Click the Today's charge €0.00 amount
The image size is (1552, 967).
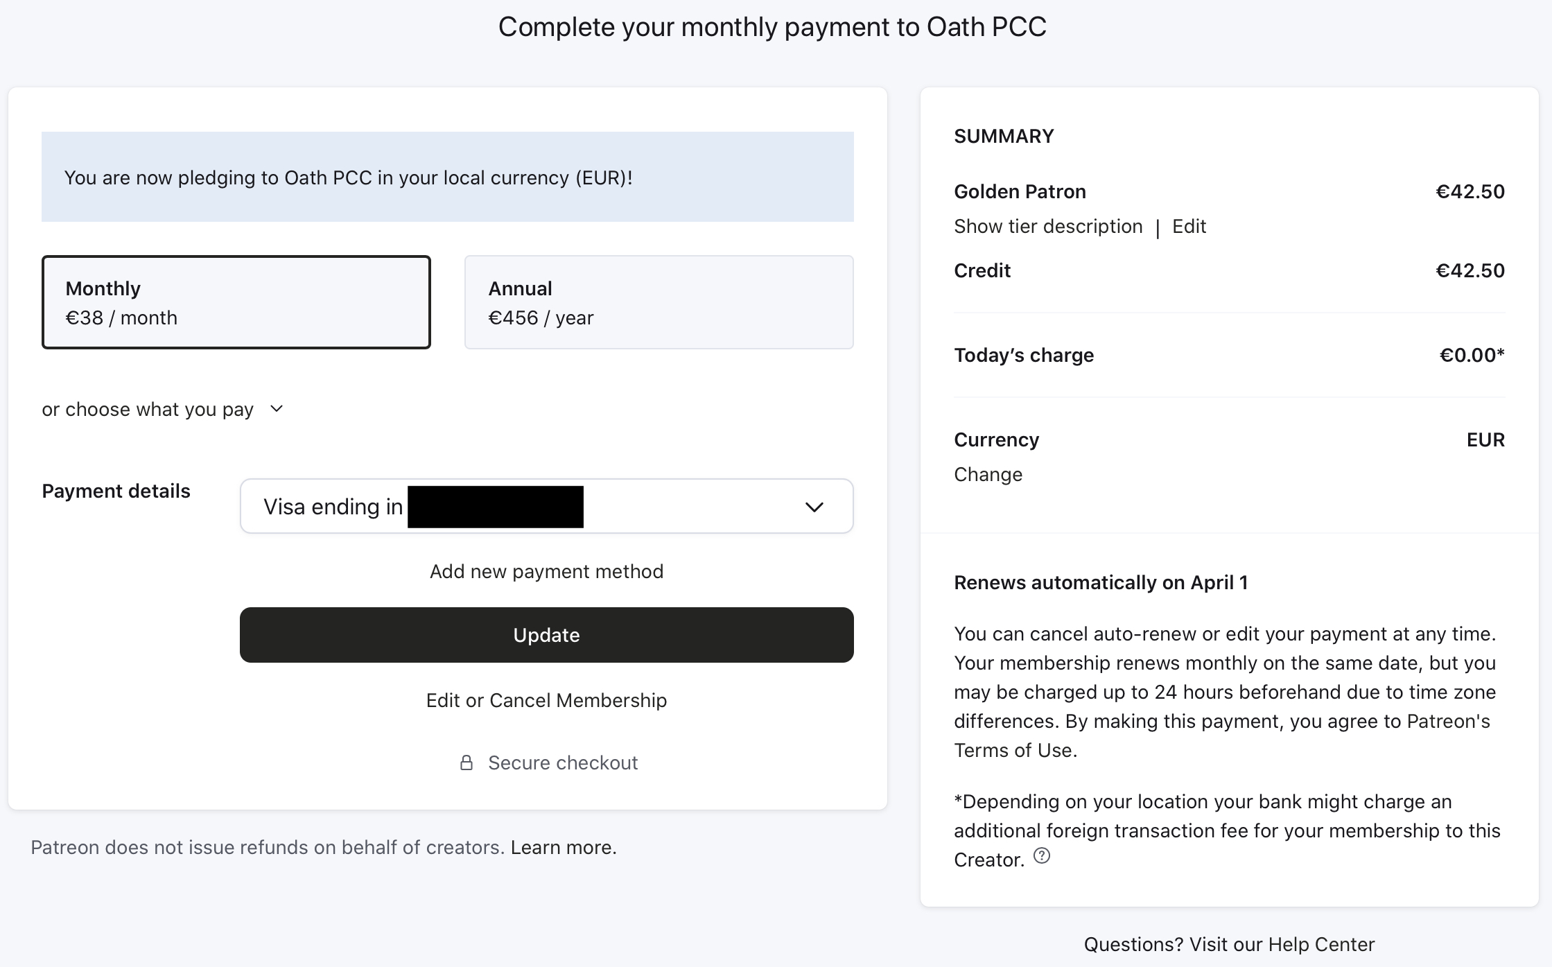click(1472, 355)
